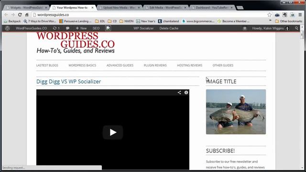Screen dimensions: 306x172
Task: Click the catfish image under IMAGE TITLE
Action: [x=236, y=112]
